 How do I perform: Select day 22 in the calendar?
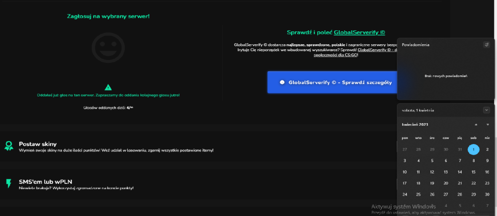click(474, 183)
